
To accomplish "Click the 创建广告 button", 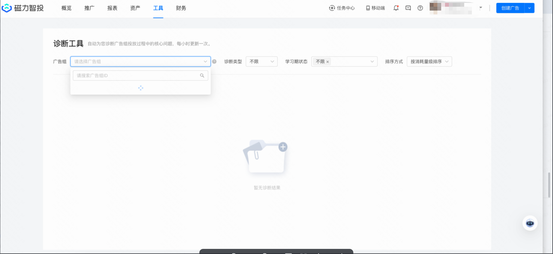I will pyautogui.click(x=510, y=8).
